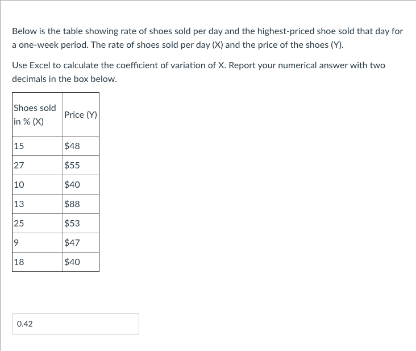Viewport: 416px width, 351px height.
Task: Click the cell showing 15 shoes sold
Action: [38, 146]
